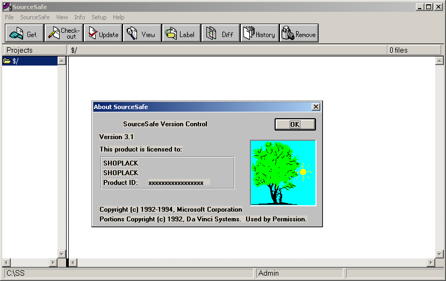
Task: Click the 0 files count header
Action: click(414, 50)
